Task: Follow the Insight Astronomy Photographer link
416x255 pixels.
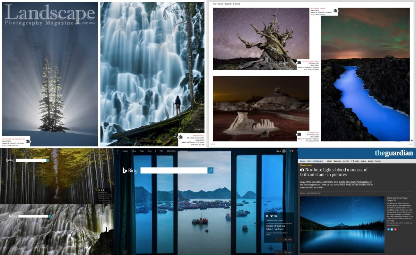Action: (355, 182)
